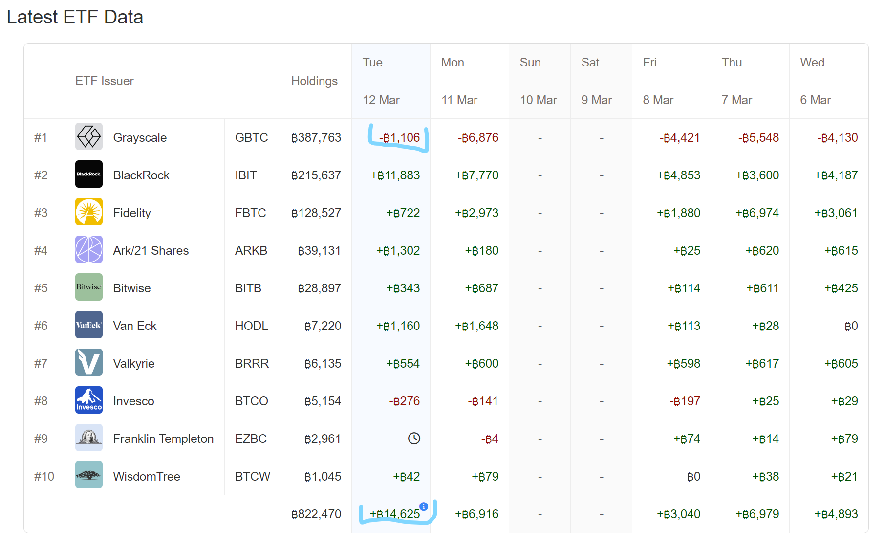The image size is (885, 548).
Task: Click Grayscale's 12 Mar outflow -₿1,106
Action: coord(400,138)
